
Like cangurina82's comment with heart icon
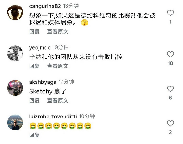pos(170,13)
